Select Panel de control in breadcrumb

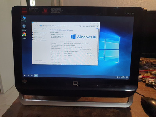[47, 26]
